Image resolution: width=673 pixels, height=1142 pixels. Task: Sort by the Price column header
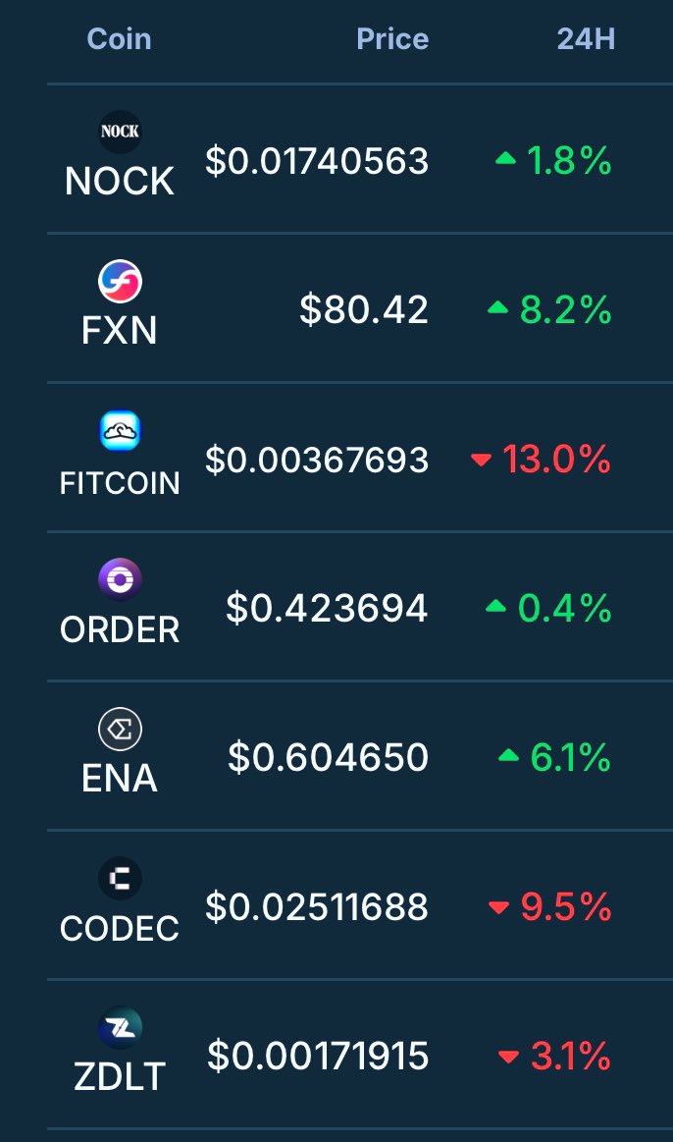[392, 39]
